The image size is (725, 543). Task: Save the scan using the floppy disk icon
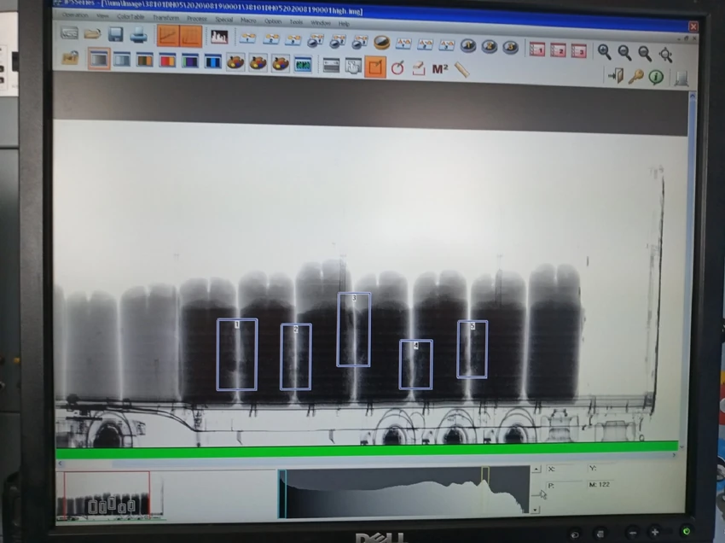pyautogui.click(x=116, y=34)
